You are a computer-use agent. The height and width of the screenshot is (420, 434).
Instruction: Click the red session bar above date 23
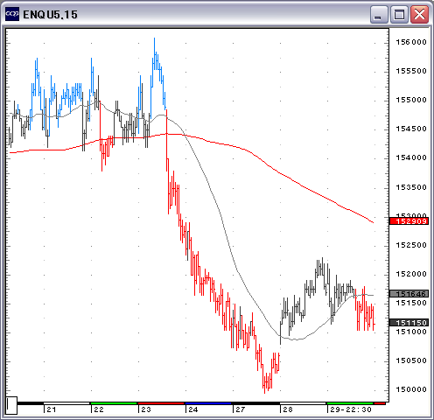pyautogui.click(x=161, y=403)
